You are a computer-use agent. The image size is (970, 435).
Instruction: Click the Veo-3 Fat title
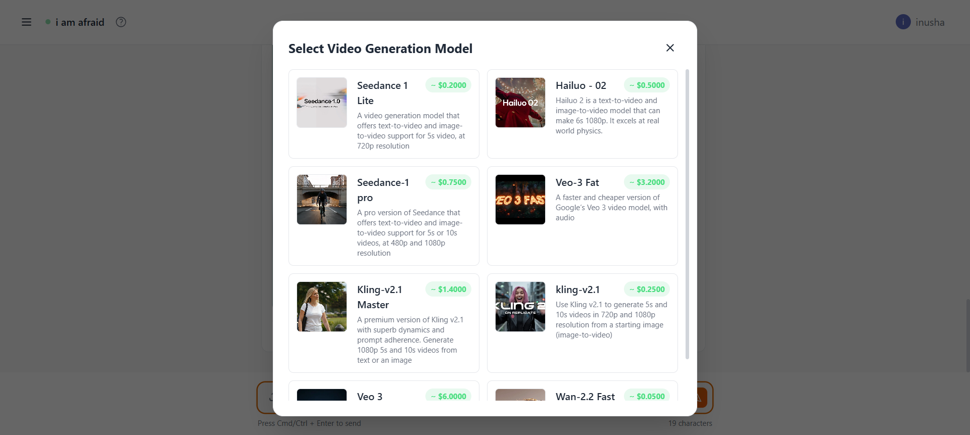click(577, 182)
